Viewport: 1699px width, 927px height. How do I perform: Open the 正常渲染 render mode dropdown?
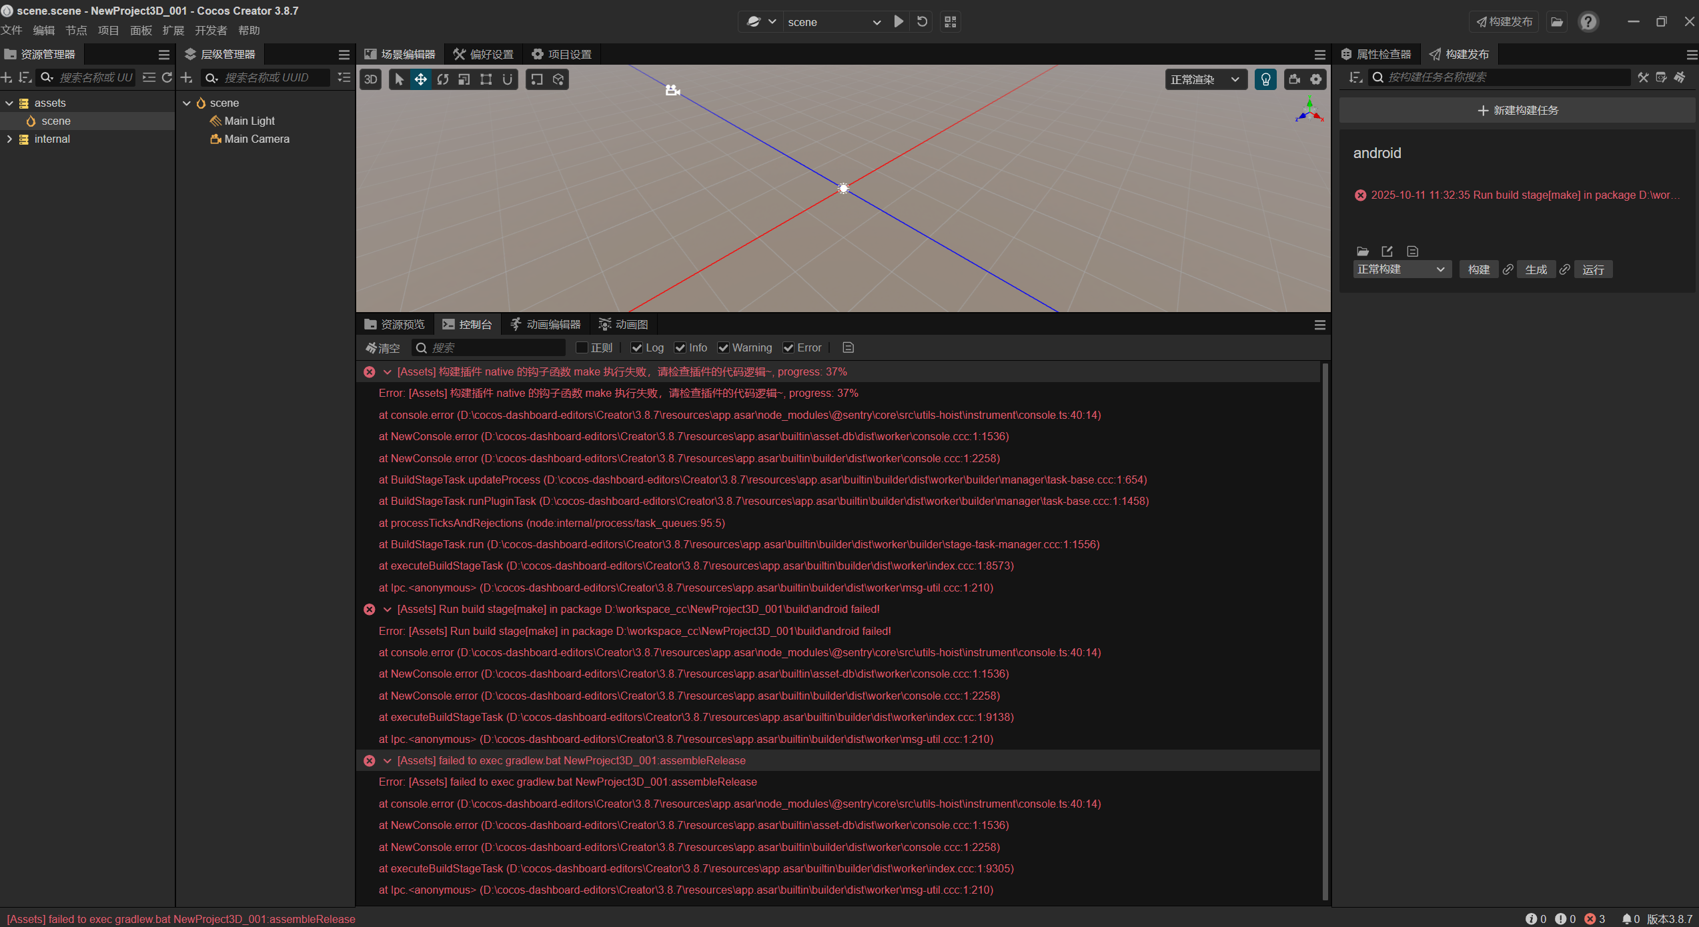(x=1205, y=79)
